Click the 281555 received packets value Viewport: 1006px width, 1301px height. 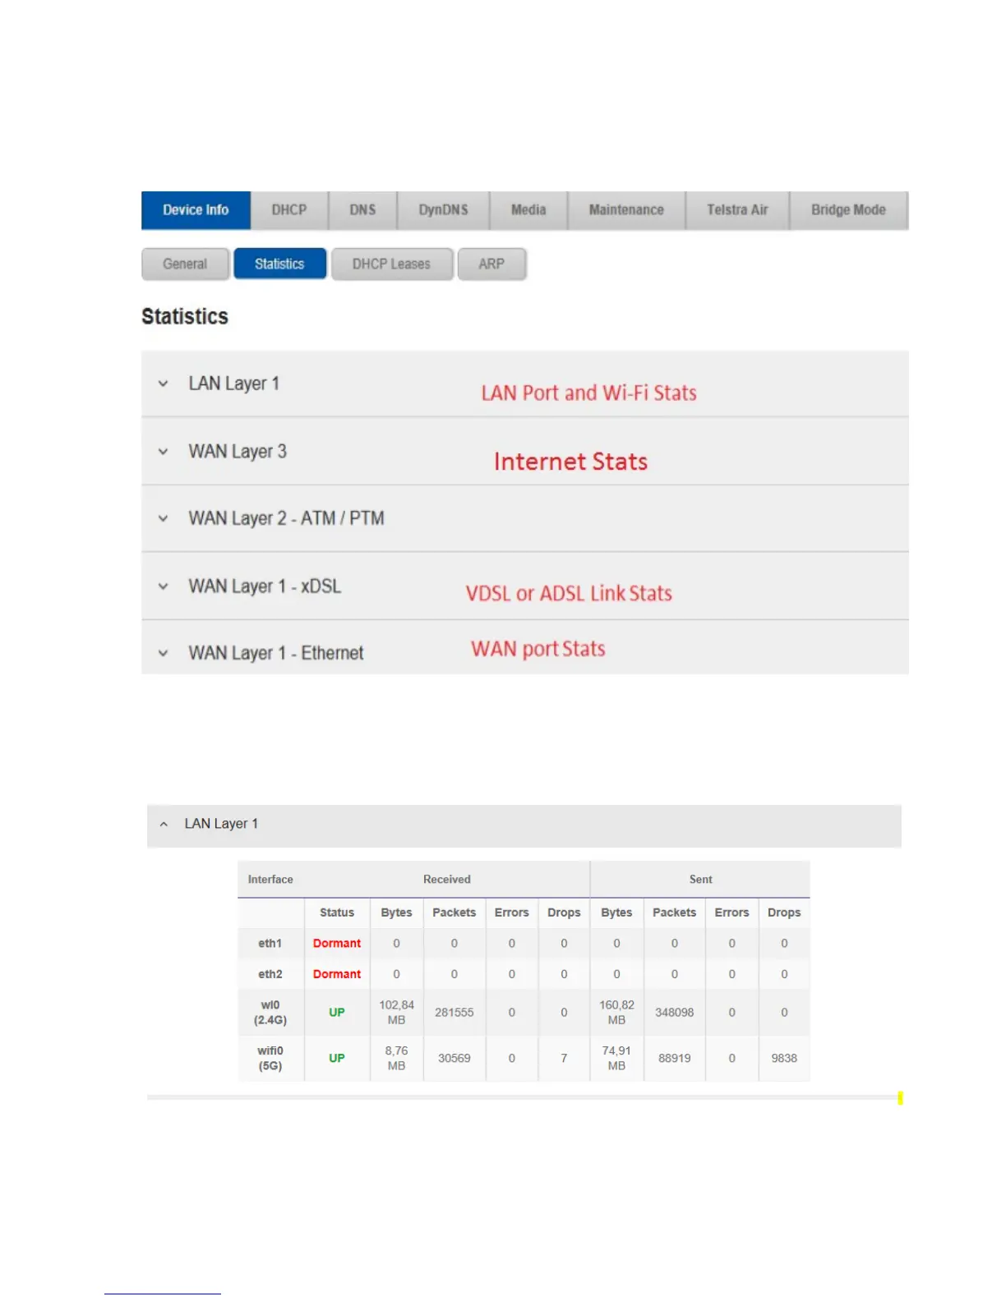point(455,1013)
